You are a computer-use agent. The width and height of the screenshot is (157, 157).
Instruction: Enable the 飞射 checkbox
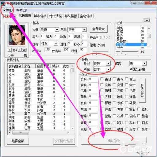click(x=126, y=90)
